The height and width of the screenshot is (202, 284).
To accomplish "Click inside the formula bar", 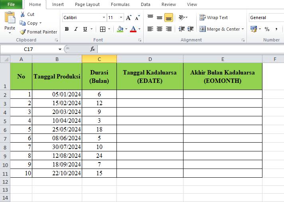I will coord(191,49).
